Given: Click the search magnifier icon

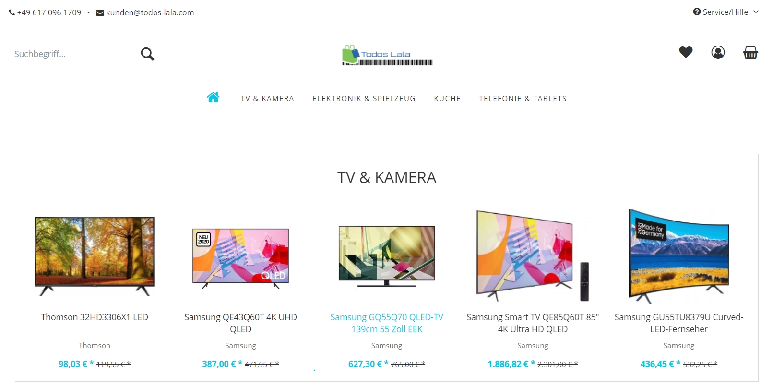Looking at the screenshot, I should click(147, 54).
